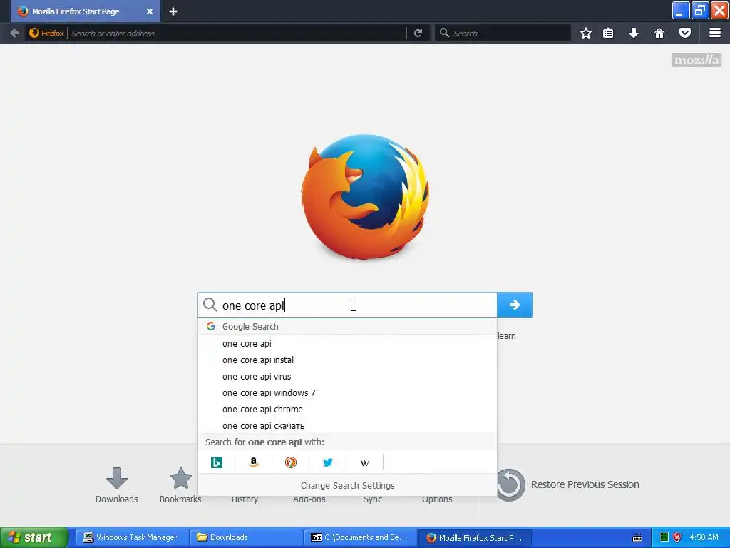Search with DuckDuckGo icon
The image size is (730, 548).
(291, 462)
